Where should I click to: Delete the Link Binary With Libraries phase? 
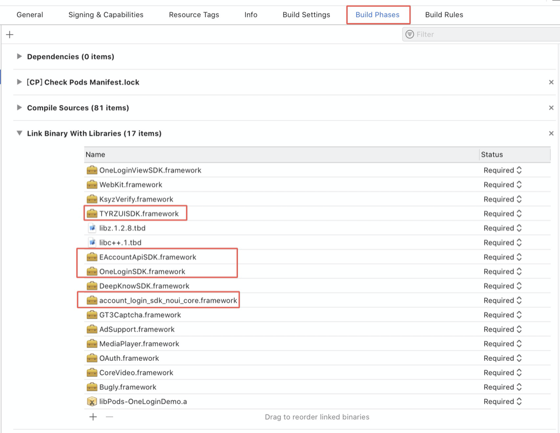551,134
